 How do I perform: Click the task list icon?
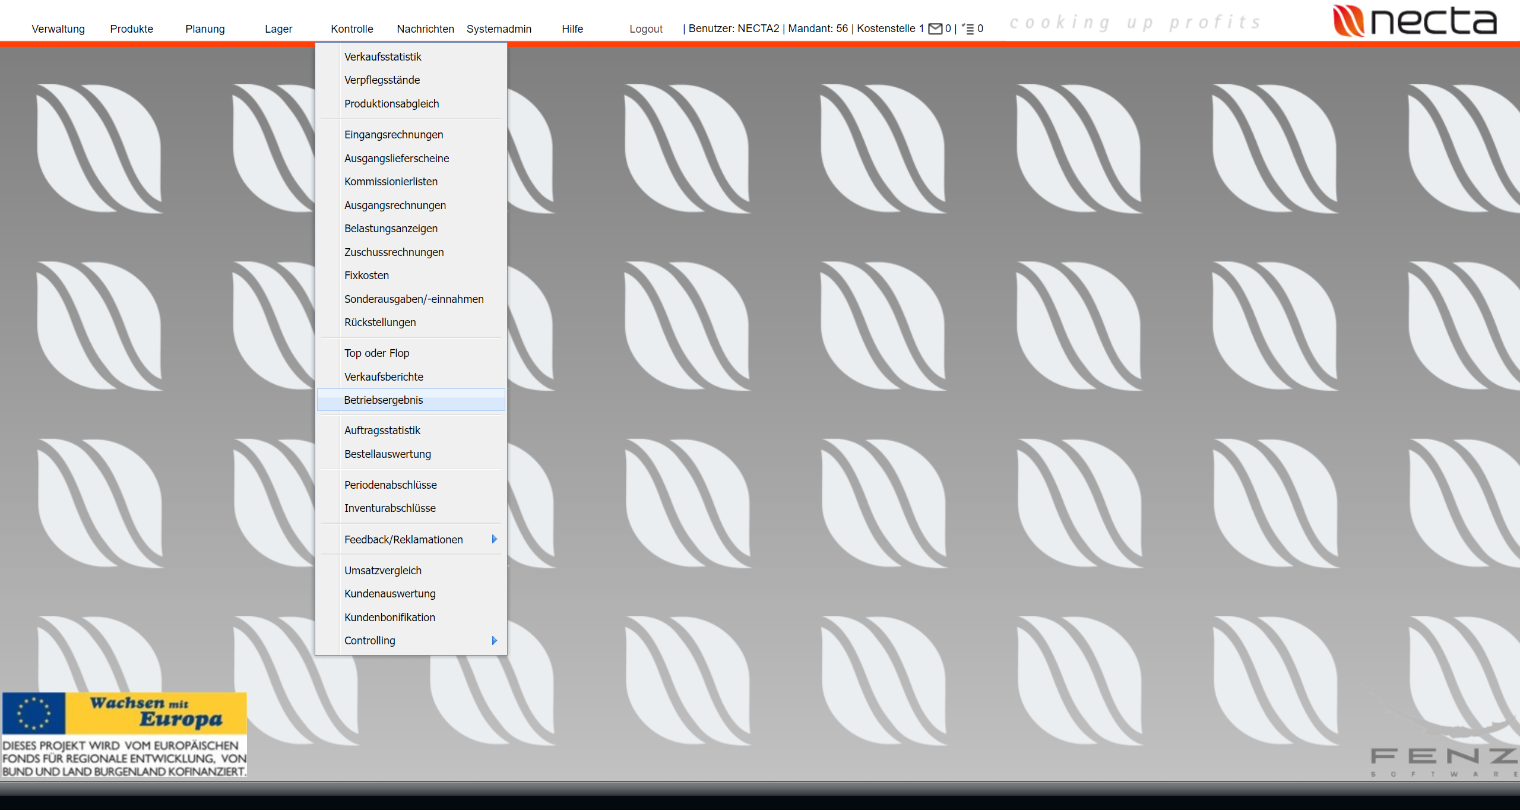968,29
